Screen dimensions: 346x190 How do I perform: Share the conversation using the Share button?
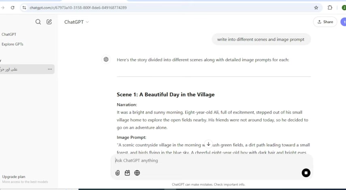tap(325, 22)
